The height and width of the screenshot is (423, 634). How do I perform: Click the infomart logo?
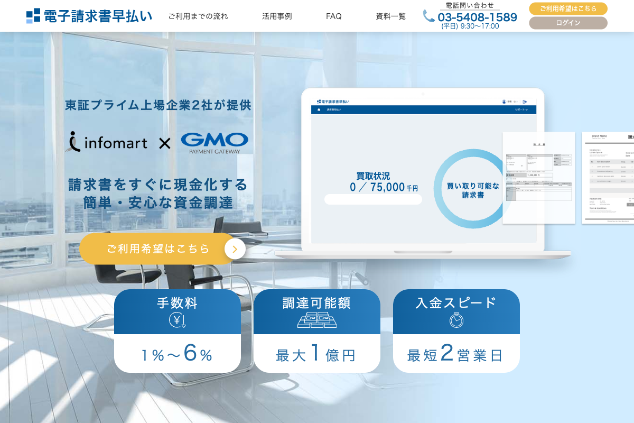point(107,142)
